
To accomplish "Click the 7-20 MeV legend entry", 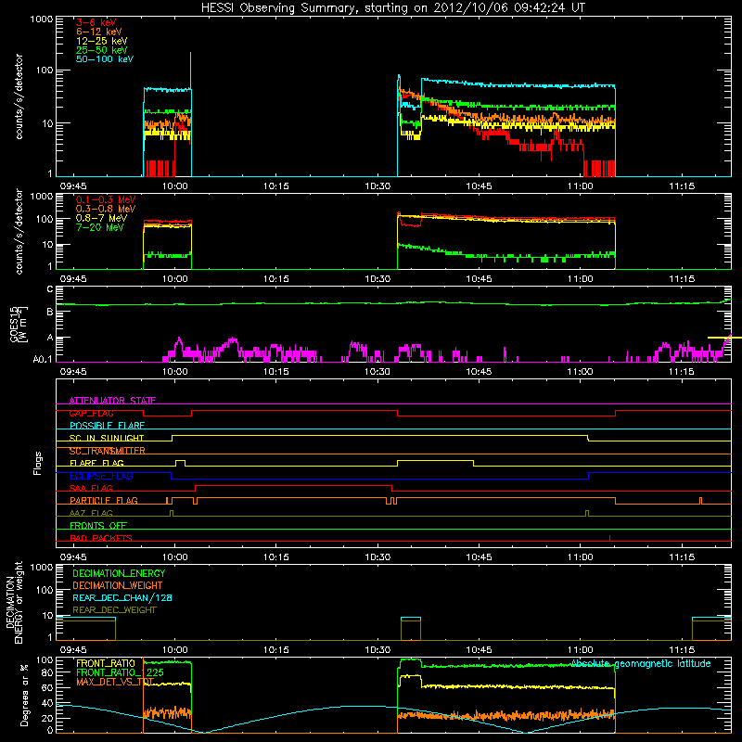I will pos(100,227).
